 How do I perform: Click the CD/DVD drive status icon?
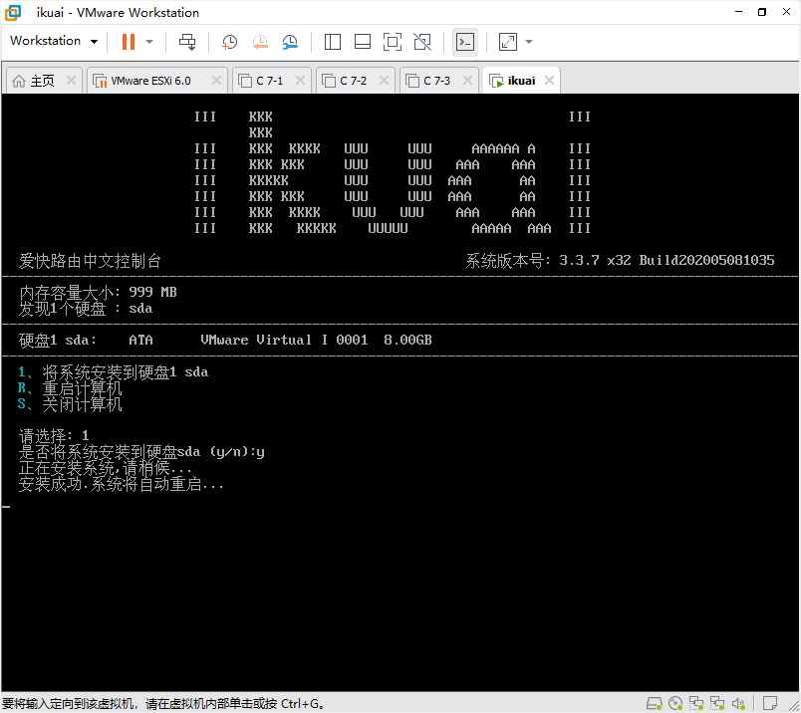point(677,703)
